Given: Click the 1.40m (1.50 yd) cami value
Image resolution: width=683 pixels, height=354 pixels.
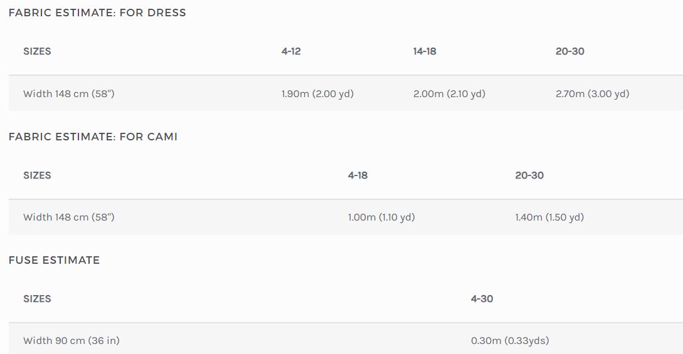Looking at the screenshot, I should pos(549,217).
